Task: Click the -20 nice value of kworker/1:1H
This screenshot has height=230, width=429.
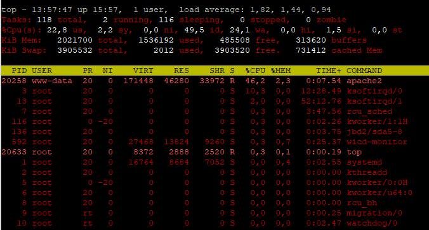Action: point(105,121)
